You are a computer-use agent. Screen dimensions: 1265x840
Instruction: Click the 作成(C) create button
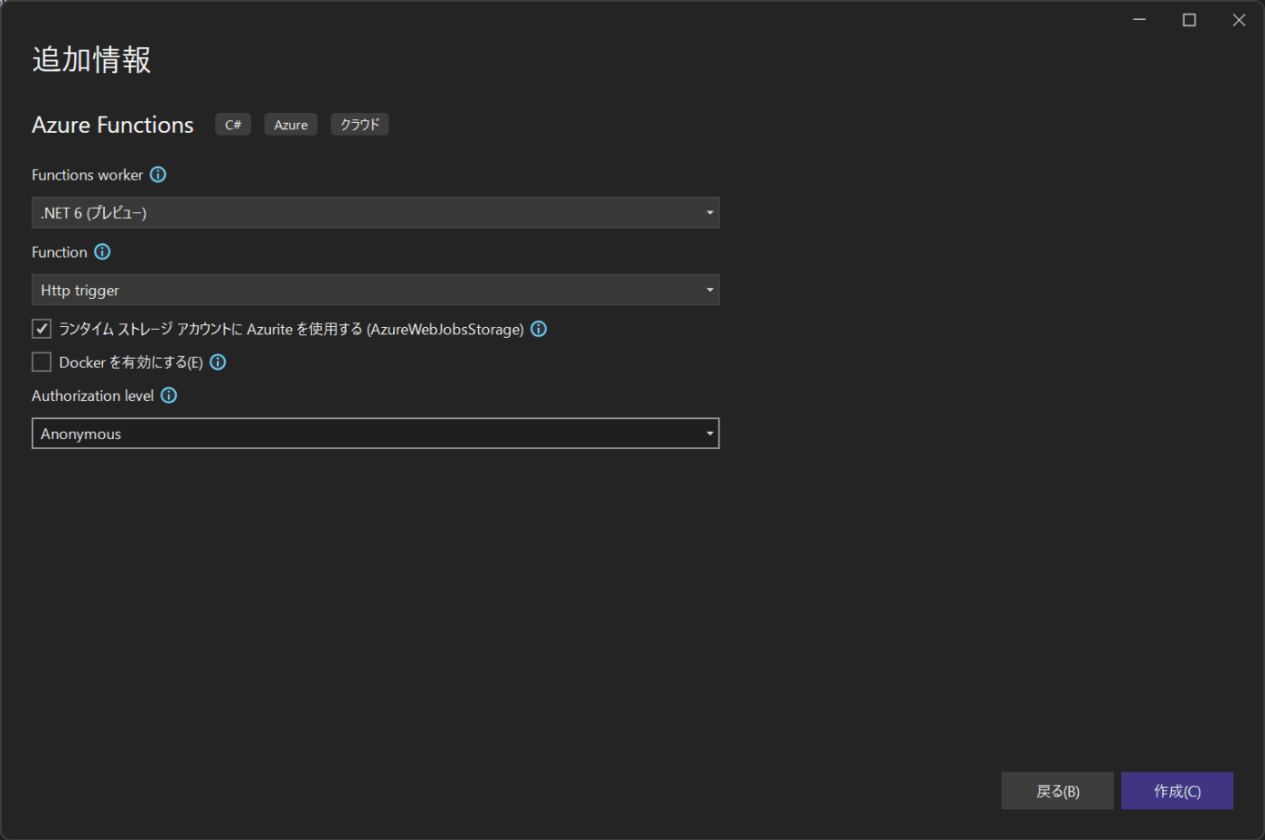pos(1177,791)
